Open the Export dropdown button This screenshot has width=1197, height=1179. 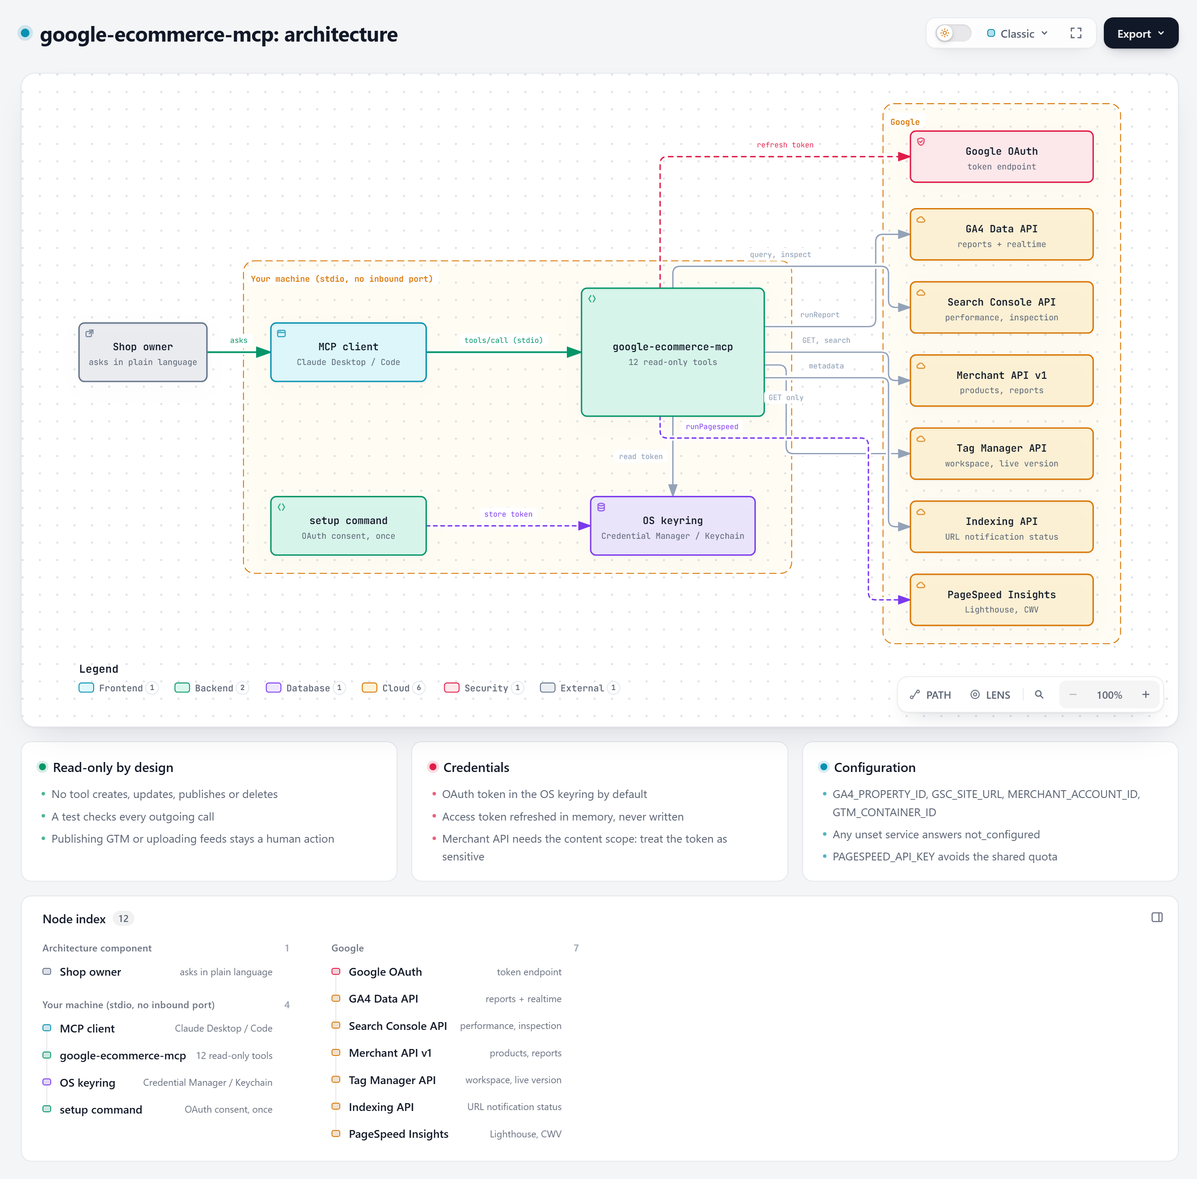tap(1141, 33)
